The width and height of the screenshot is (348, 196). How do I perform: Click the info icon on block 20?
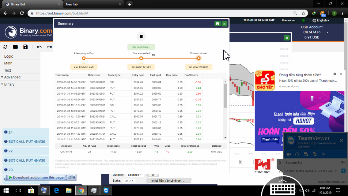(x=6, y=170)
